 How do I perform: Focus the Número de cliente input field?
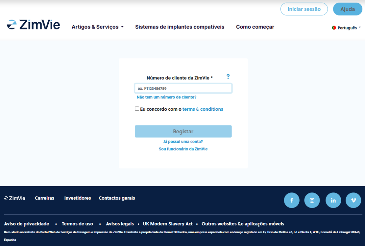183,88
